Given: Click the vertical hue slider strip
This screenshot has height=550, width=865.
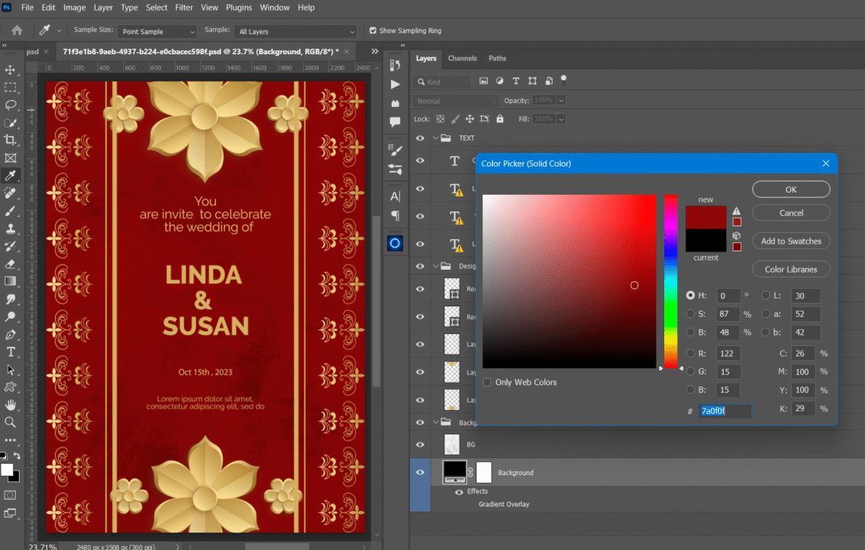Looking at the screenshot, I should [x=670, y=282].
